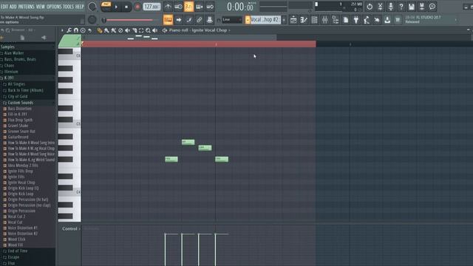Open the VIEW menu
The width and height of the screenshot is (473, 266).
click(x=41, y=7)
